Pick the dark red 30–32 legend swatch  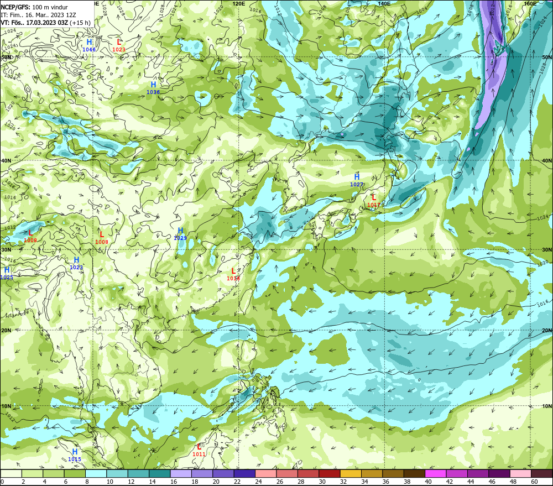pos(330,473)
